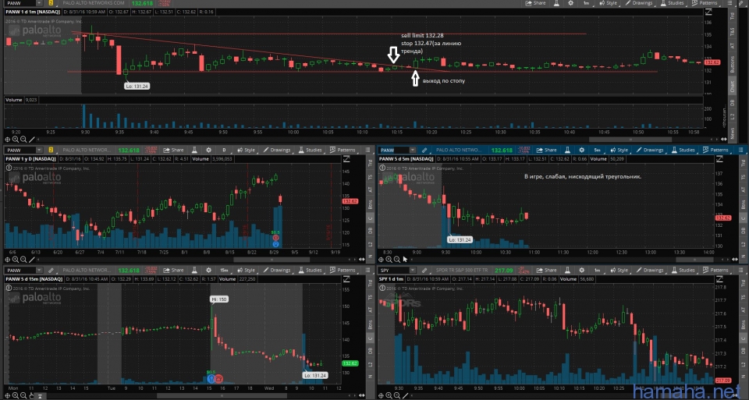Expand the PANW symbol dropdown in 5m chart

point(412,150)
